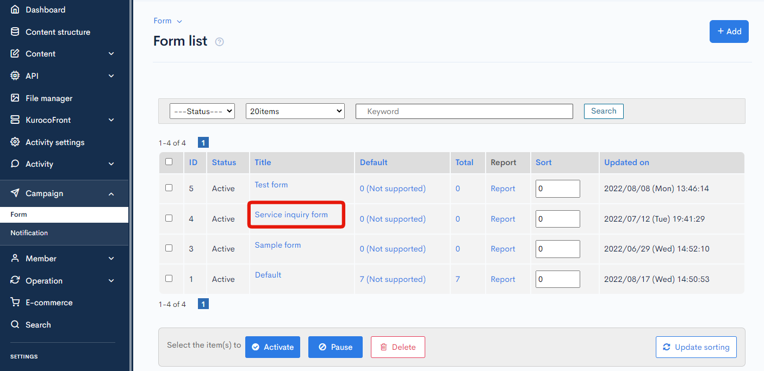Toggle the select-all checkbox in table header
The image size is (764, 371).
point(169,162)
